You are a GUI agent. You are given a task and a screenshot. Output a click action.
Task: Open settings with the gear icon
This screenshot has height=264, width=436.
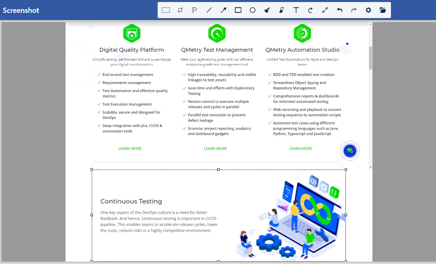(368, 10)
